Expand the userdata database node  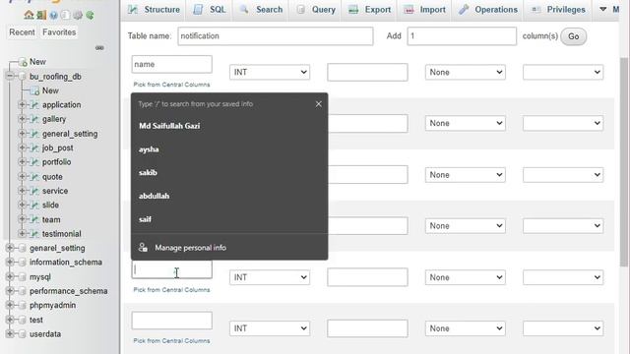coord(10,334)
